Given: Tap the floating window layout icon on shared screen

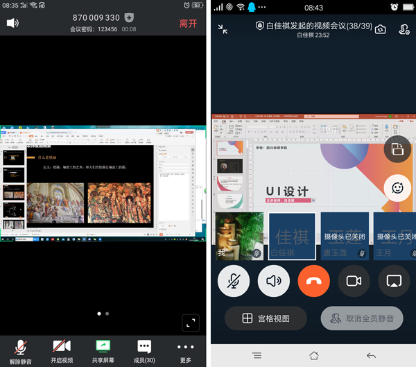Looking at the screenshot, I should (x=397, y=149).
